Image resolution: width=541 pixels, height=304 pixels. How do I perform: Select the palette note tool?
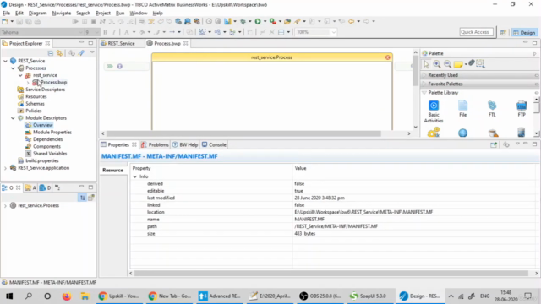[x=458, y=64]
